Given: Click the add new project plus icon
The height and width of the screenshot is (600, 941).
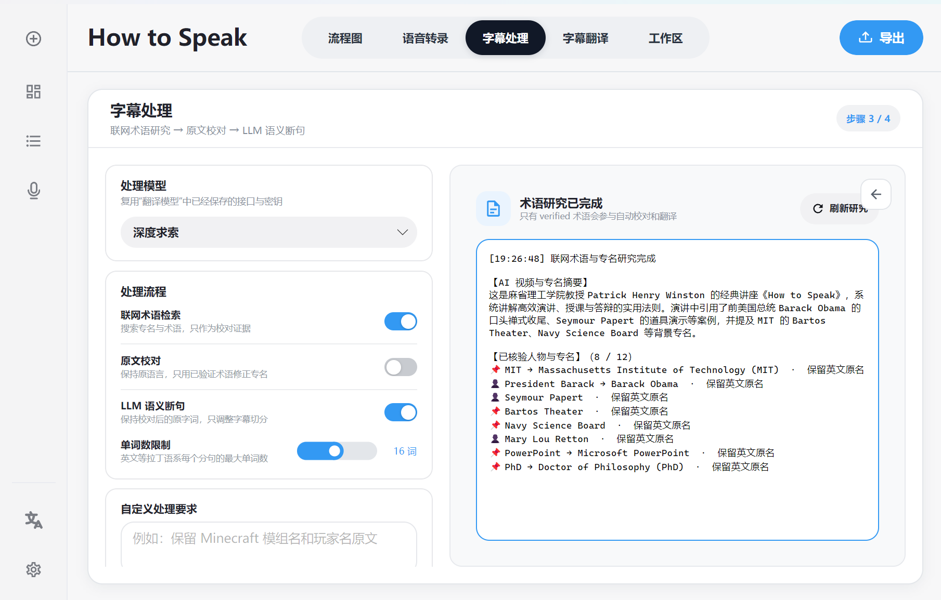Looking at the screenshot, I should (x=34, y=38).
